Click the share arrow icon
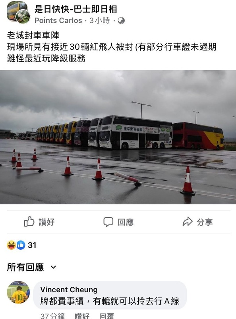This screenshot has width=236, height=319. tap(188, 222)
